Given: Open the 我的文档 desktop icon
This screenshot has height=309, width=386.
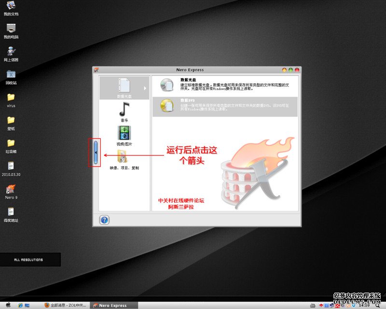Looking at the screenshot, I should [x=11, y=8].
